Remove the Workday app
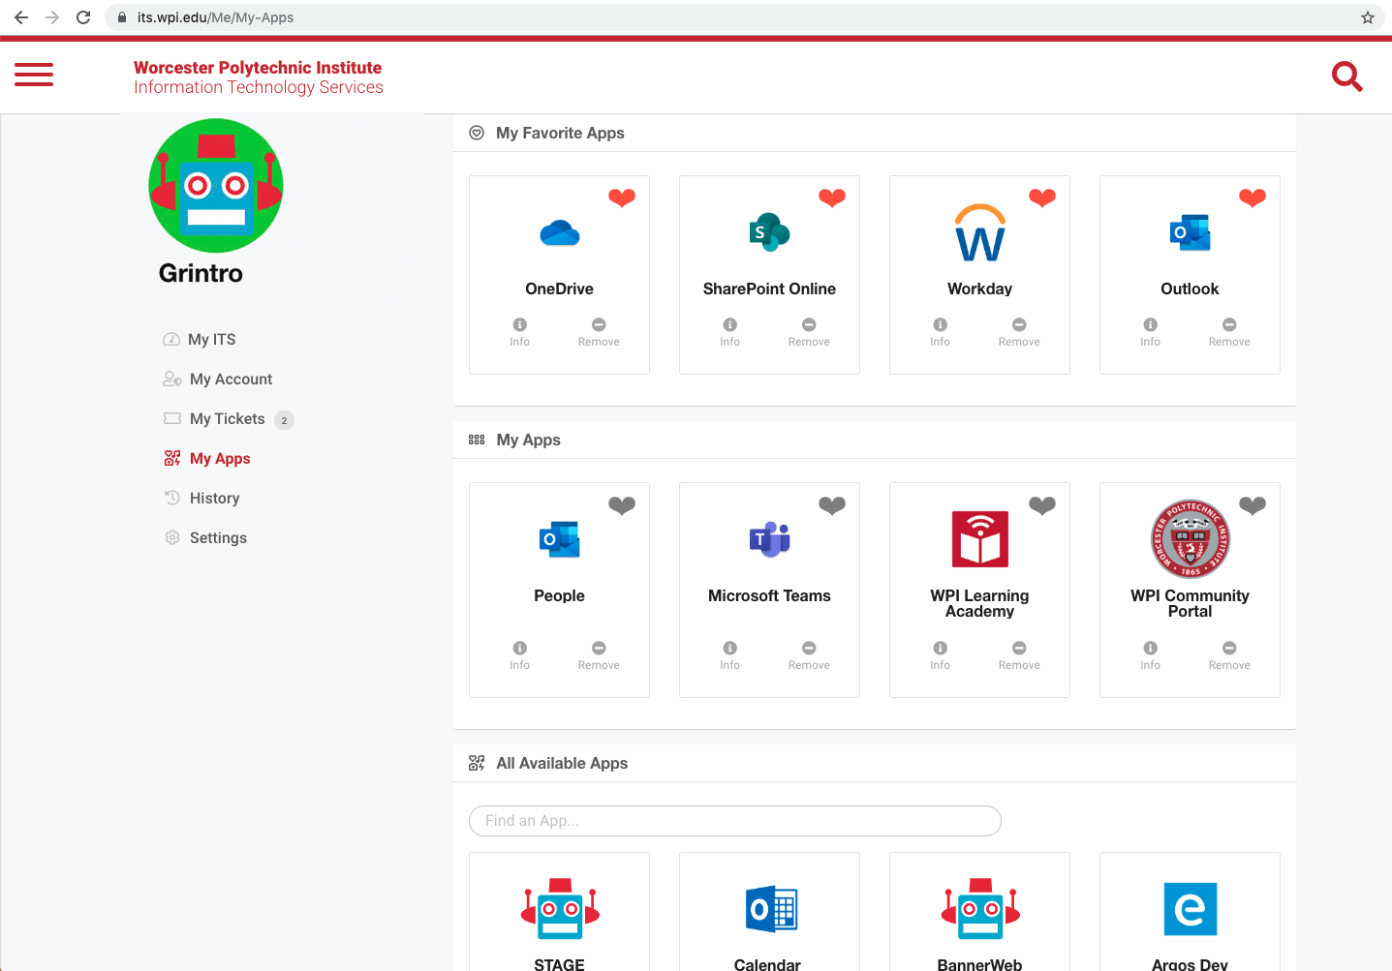This screenshot has height=971, width=1392. coord(1019,332)
